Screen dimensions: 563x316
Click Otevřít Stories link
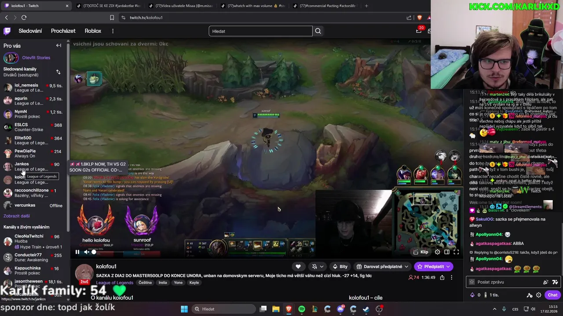(36, 57)
